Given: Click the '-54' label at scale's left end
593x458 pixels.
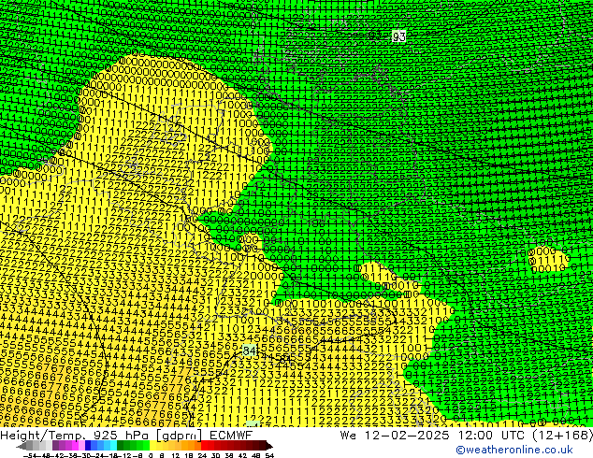Looking at the screenshot, I should tap(30, 455).
